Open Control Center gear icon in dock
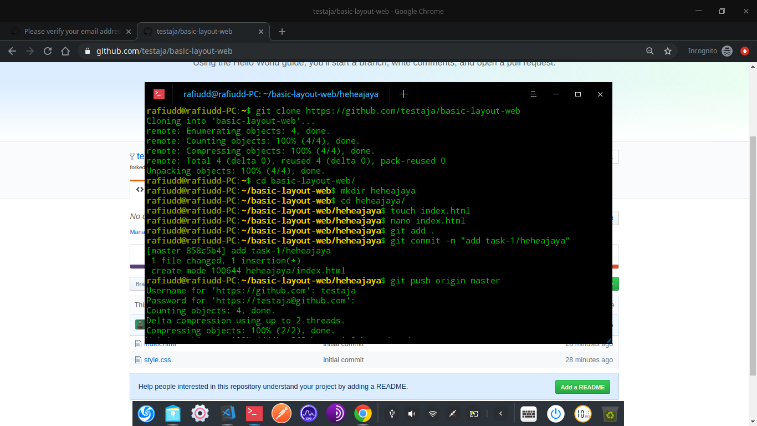Screen dimensions: 757x426 (200, 413)
